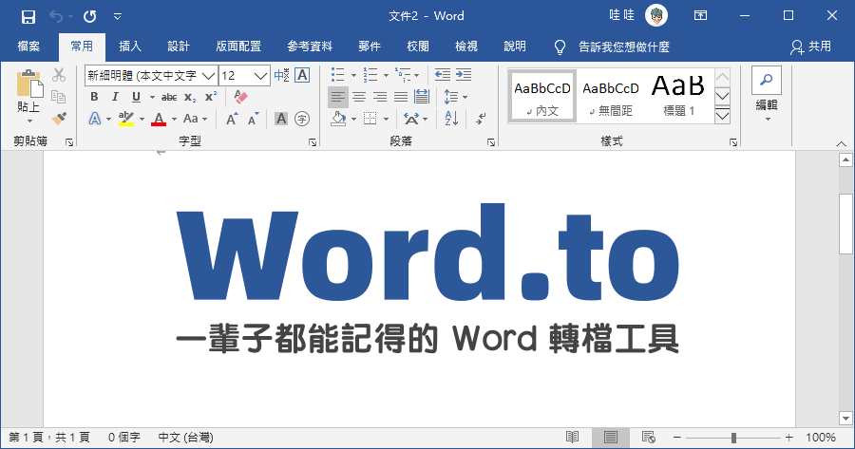855x449 pixels.
Task: Increase the font size with grow font
Action: click(x=231, y=119)
